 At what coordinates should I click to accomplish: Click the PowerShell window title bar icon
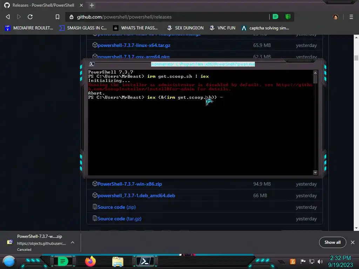click(x=92, y=64)
